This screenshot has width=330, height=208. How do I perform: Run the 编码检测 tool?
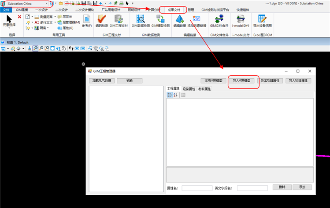coord(102,21)
